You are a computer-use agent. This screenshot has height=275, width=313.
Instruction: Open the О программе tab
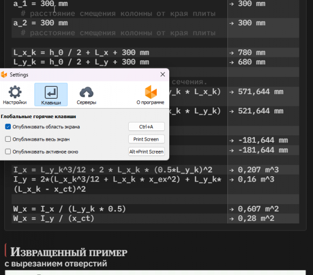pyautogui.click(x=150, y=95)
